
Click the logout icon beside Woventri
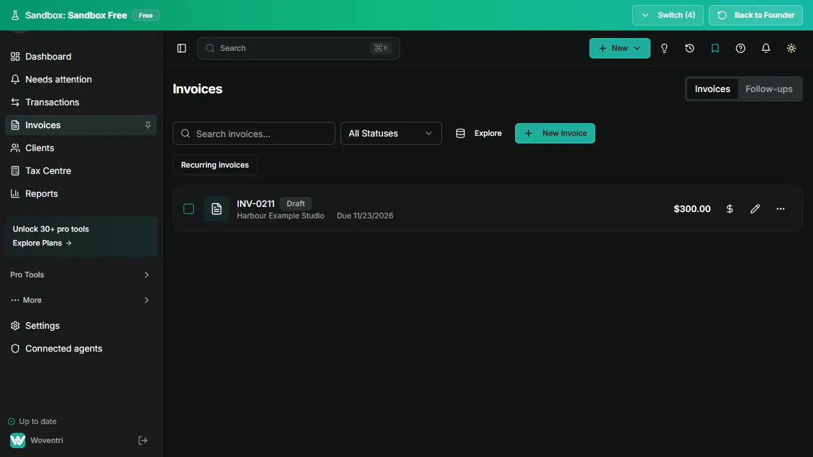pos(143,440)
